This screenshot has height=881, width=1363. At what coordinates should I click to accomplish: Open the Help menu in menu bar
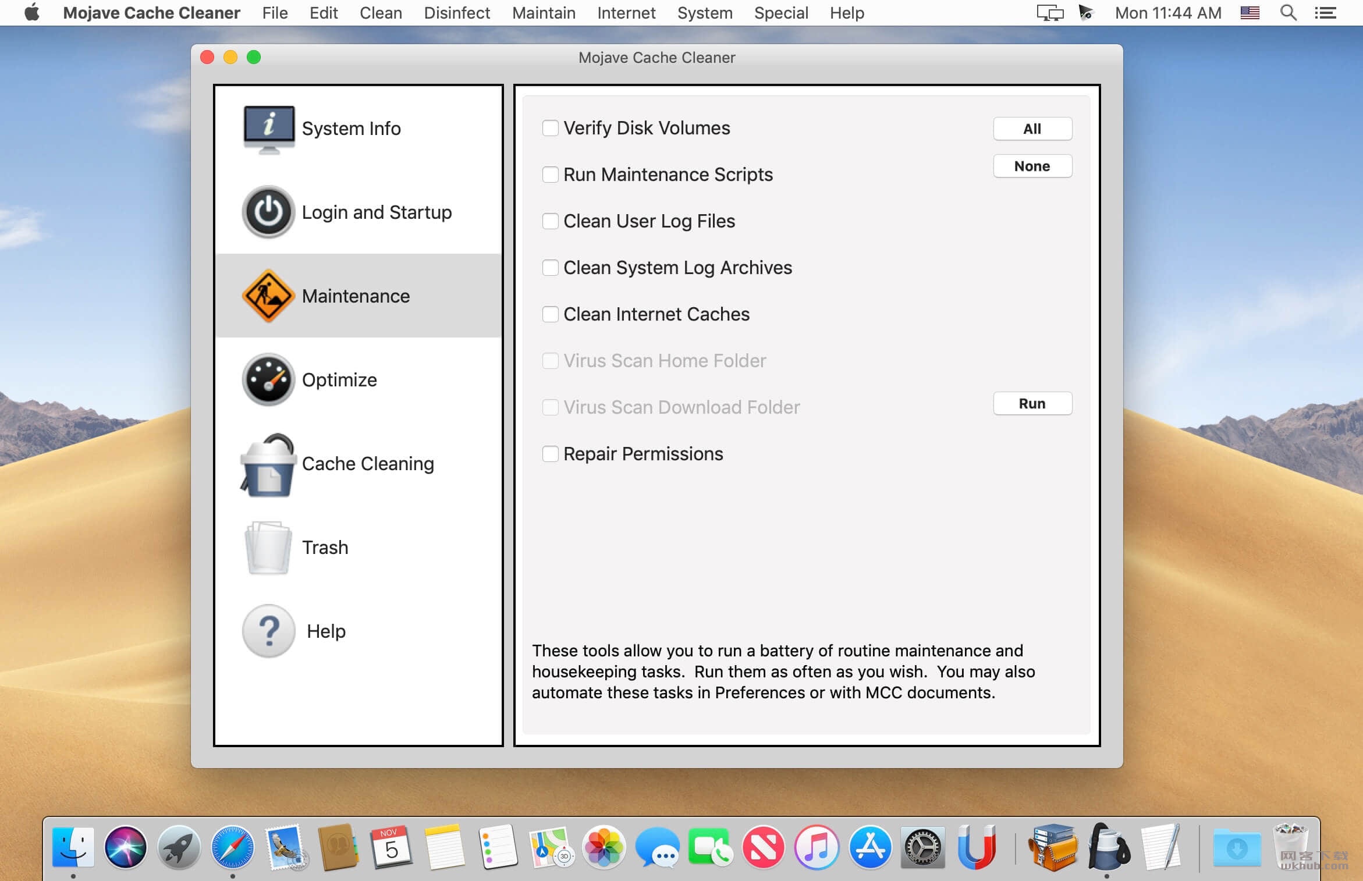(x=847, y=13)
